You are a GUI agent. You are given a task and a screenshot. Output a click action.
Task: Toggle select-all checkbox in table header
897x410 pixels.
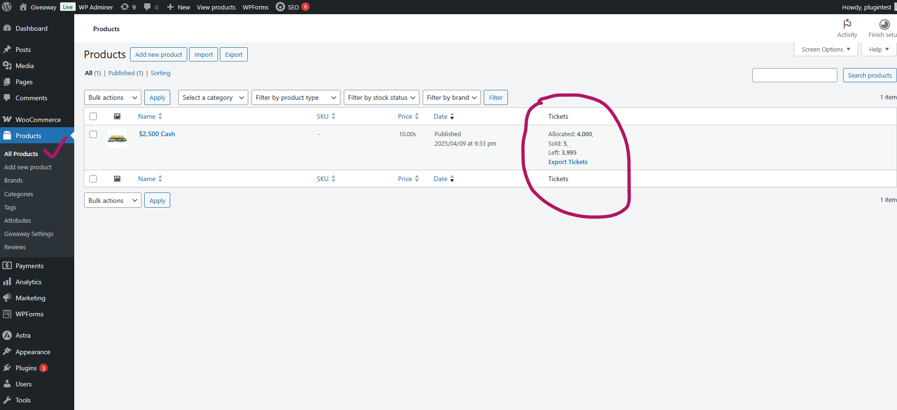[93, 116]
